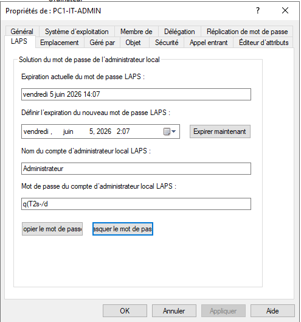Click the current LAPS expiration field
The height and width of the screenshot is (322, 301).
[x=136, y=94]
